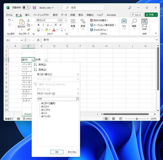Viewport: 163px width, 160px height.
Task: Open 条件付き書式 dropdown
Action: [99, 20]
